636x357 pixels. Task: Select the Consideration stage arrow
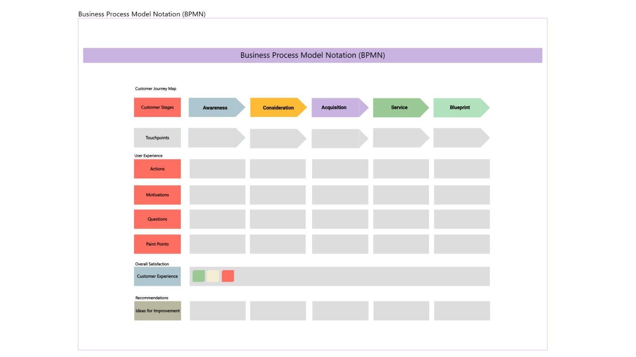click(x=278, y=107)
